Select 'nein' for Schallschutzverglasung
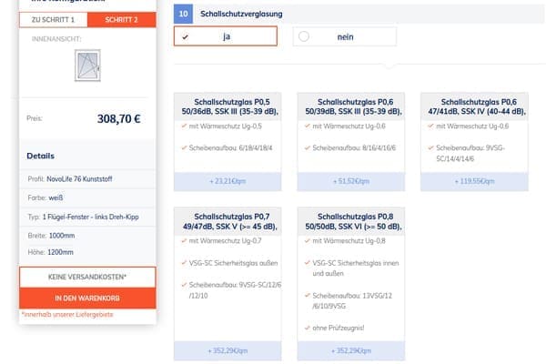 pyautogui.click(x=345, y=36)
